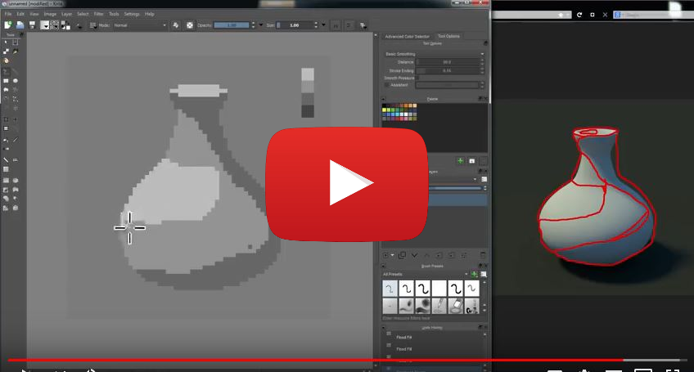
Task: Toggle eraser mode button in toolbar
Action: click(x=176, y=25)
